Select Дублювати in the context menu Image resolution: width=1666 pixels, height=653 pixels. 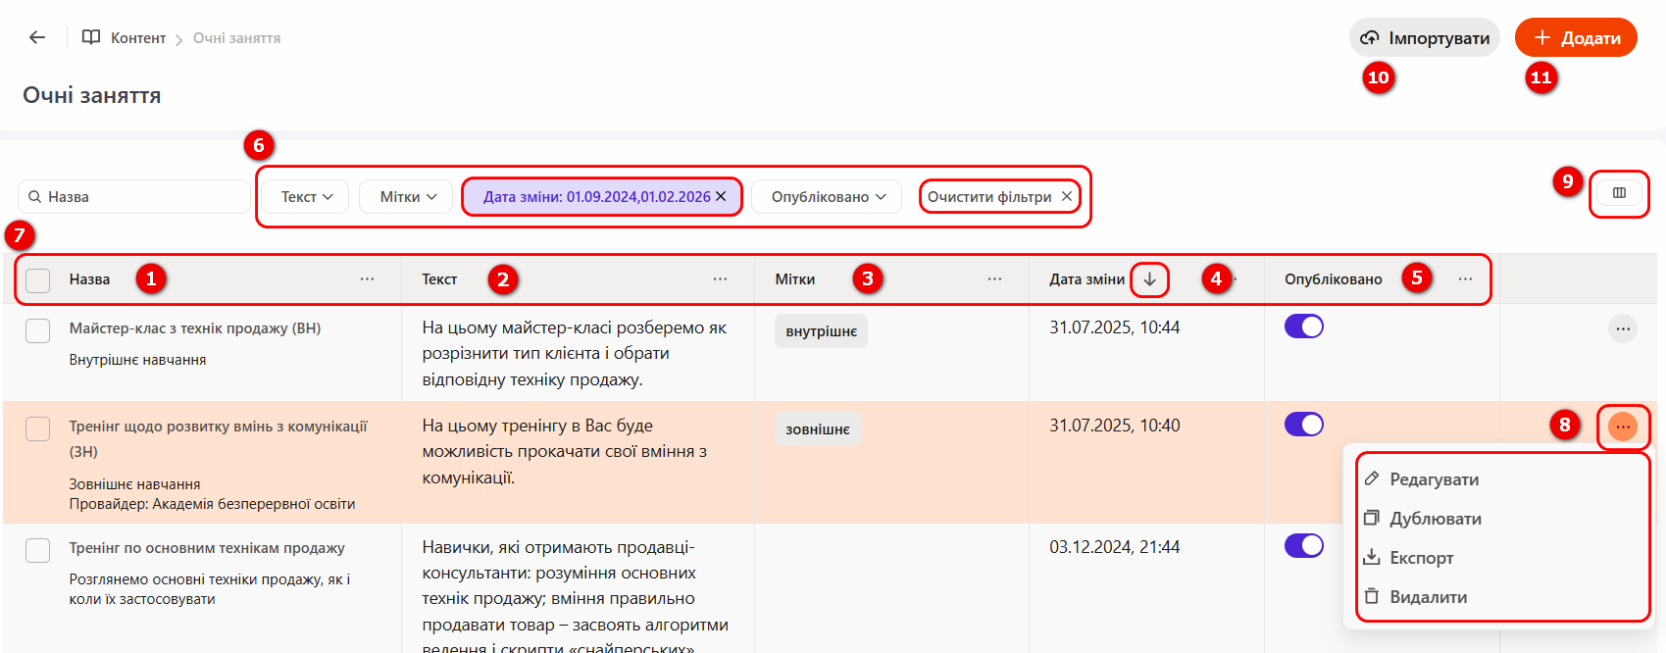pos(1435,519)
